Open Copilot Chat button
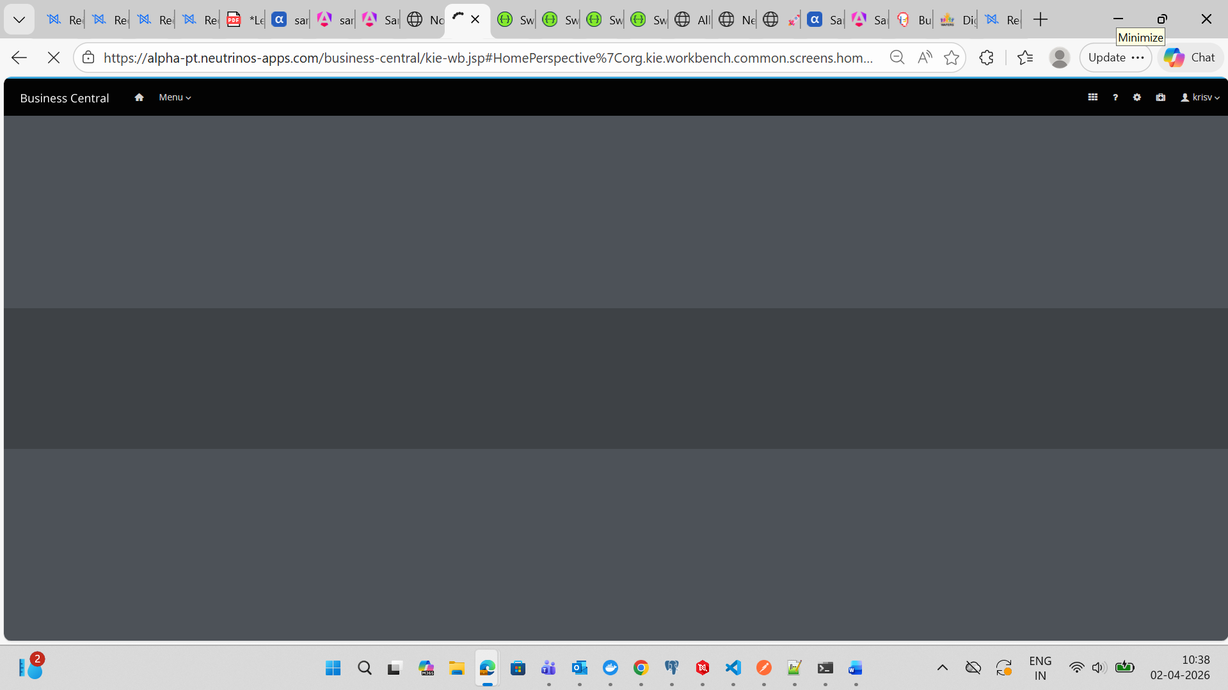The width and height of the screenshot is (1228, 690). click(x=1190, y=58)
